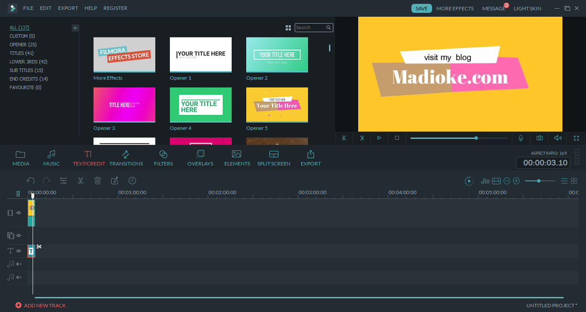
Task: Click MORE EFFECTS link
Action: pyautogui.click(x=455, y=9)
